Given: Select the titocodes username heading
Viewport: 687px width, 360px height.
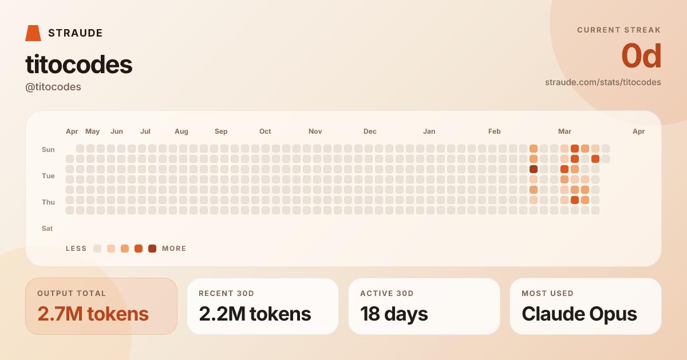Looking at the screenshot, I should (79, 65).
